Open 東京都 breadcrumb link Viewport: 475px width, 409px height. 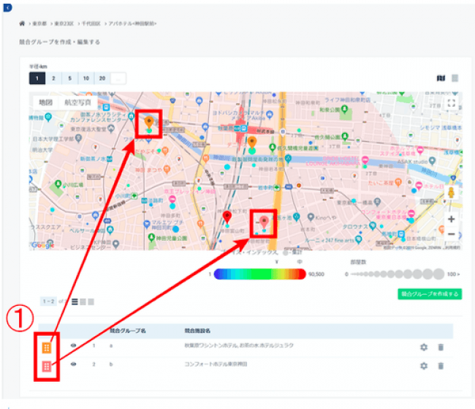click(39, 23)
